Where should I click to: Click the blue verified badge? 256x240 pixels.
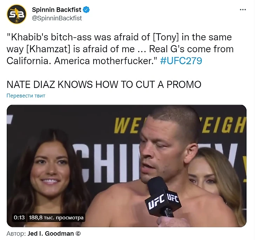pos(86,10)
